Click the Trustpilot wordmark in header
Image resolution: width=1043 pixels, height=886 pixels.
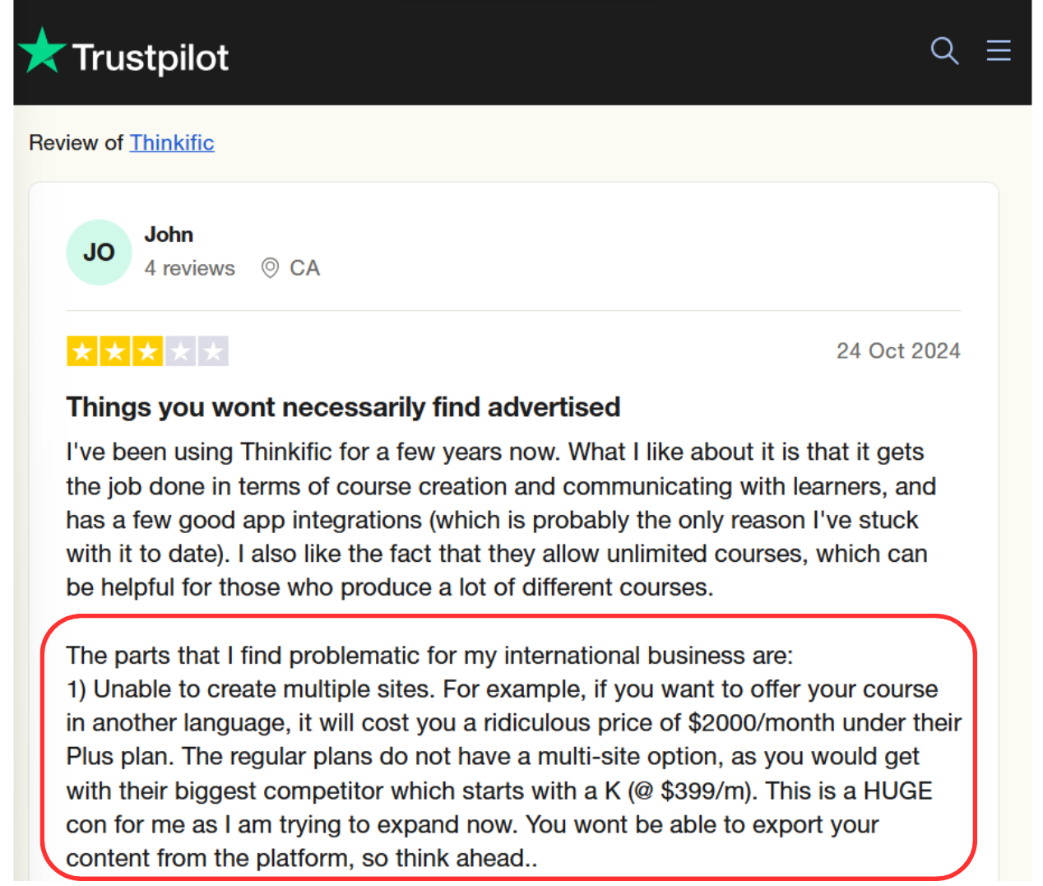(151, 58)
